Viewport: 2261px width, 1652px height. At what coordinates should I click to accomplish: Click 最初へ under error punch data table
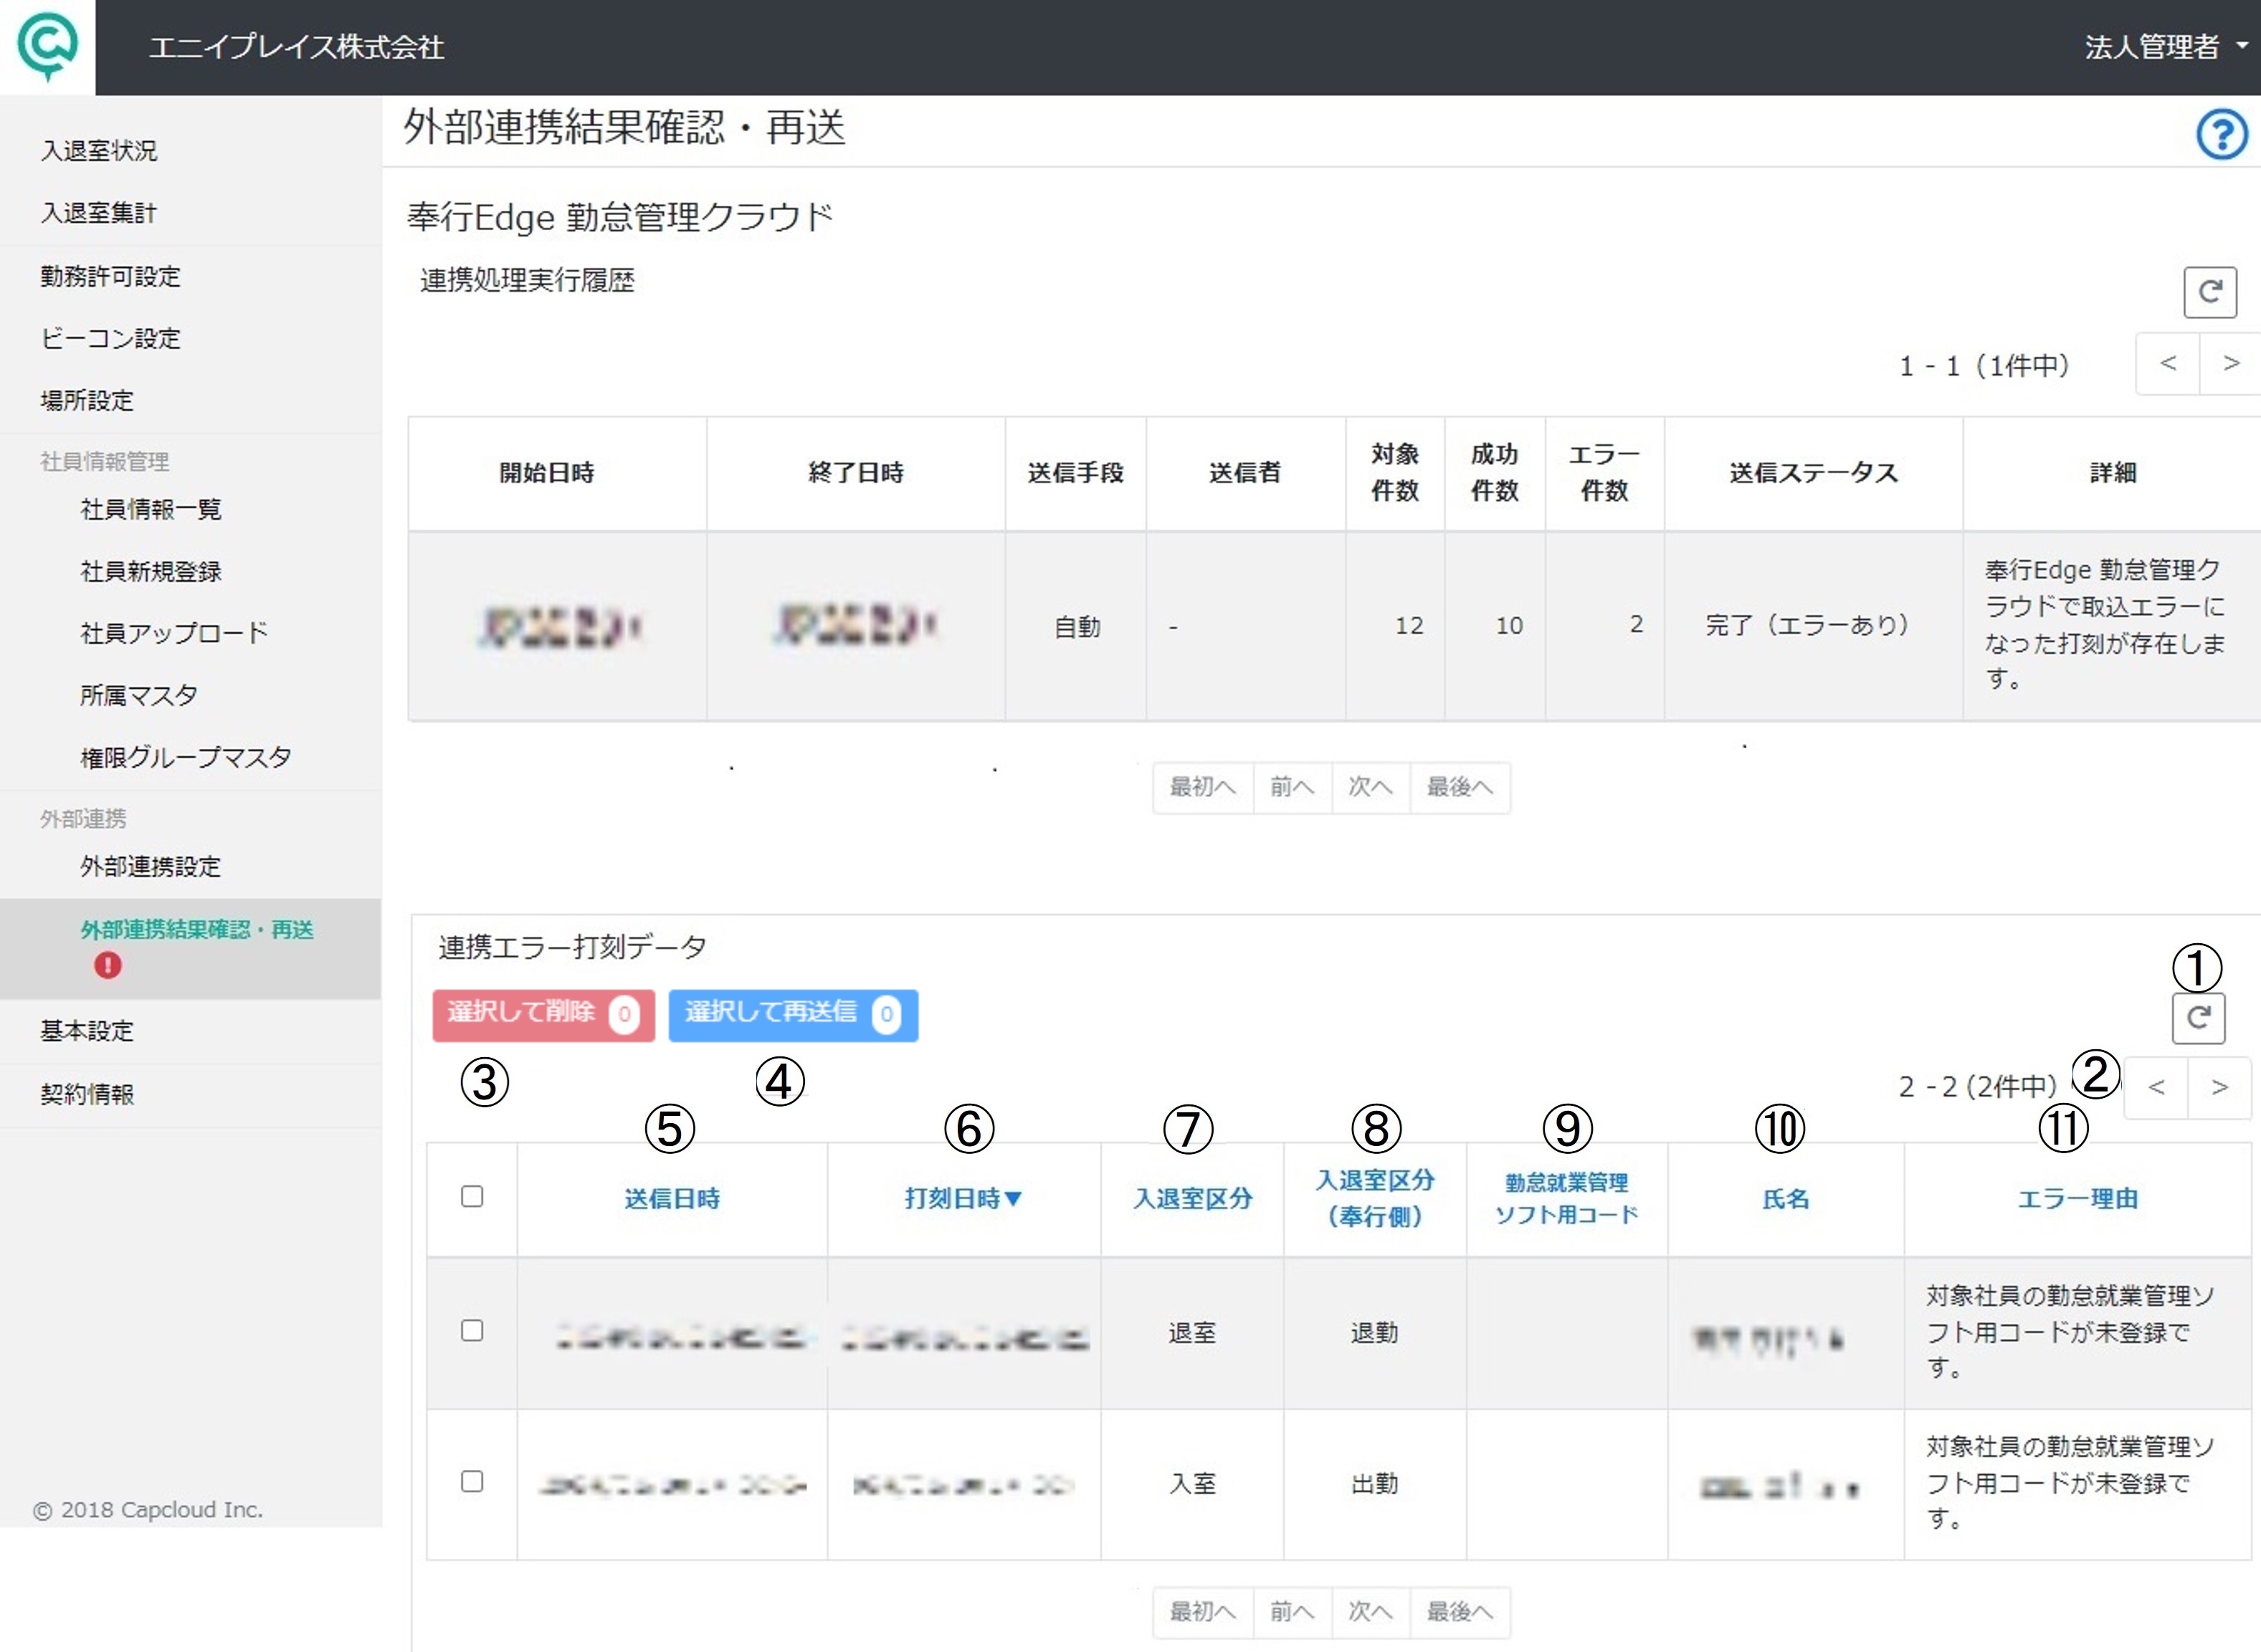(x=1202, y=1612)
